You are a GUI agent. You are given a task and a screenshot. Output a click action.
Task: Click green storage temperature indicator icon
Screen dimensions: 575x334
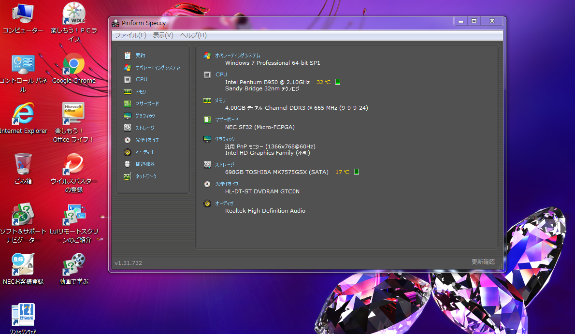click(357, 172)
